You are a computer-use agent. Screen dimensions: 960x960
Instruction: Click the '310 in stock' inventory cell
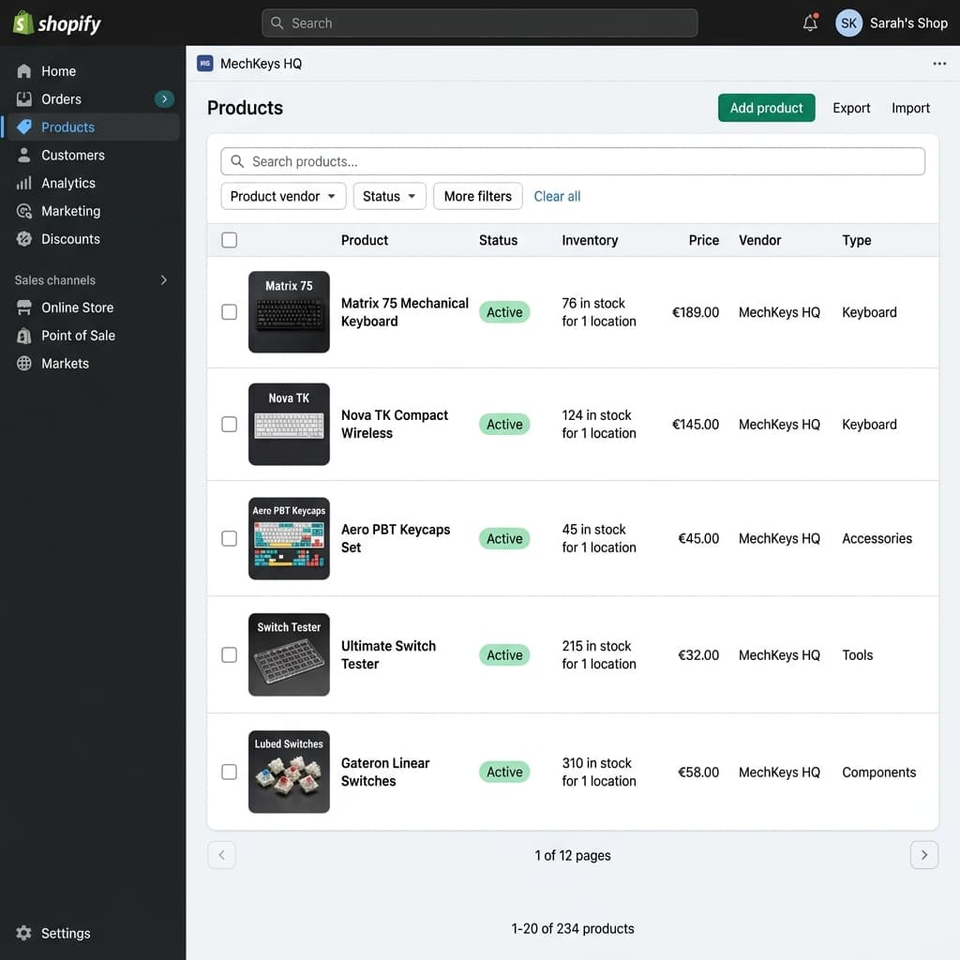click(x=599, y=772)
